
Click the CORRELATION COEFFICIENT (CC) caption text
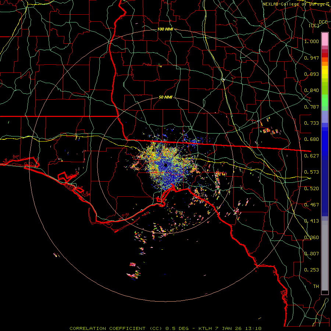point(116,328)
